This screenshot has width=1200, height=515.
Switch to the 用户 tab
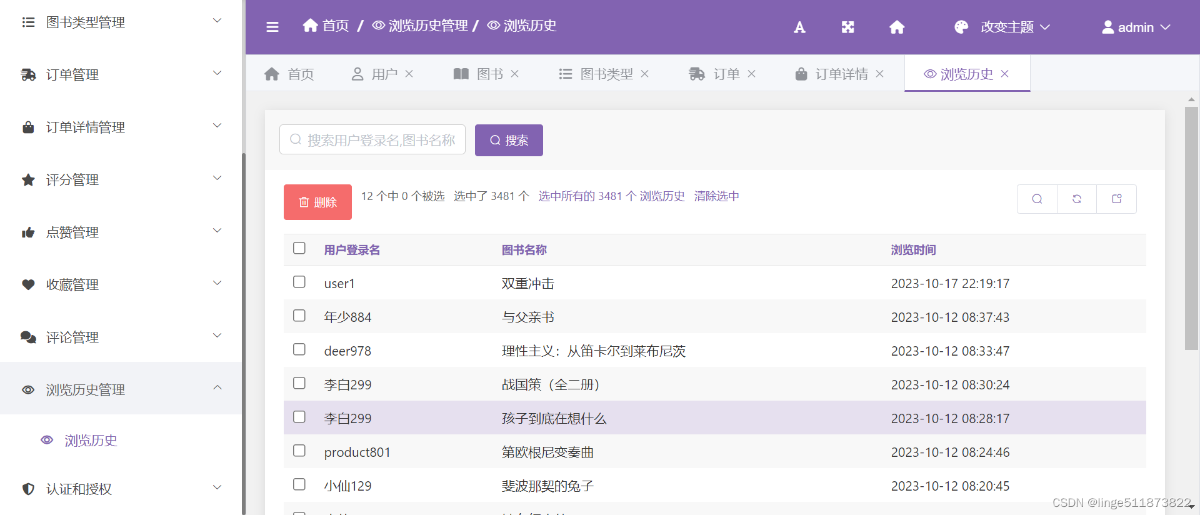375,74
